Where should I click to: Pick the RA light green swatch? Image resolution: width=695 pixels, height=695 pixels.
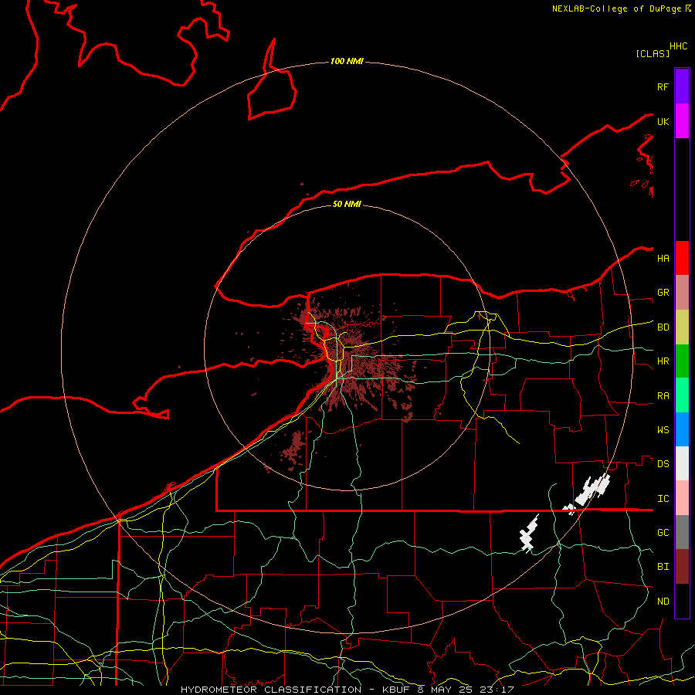tap(682, 395)
